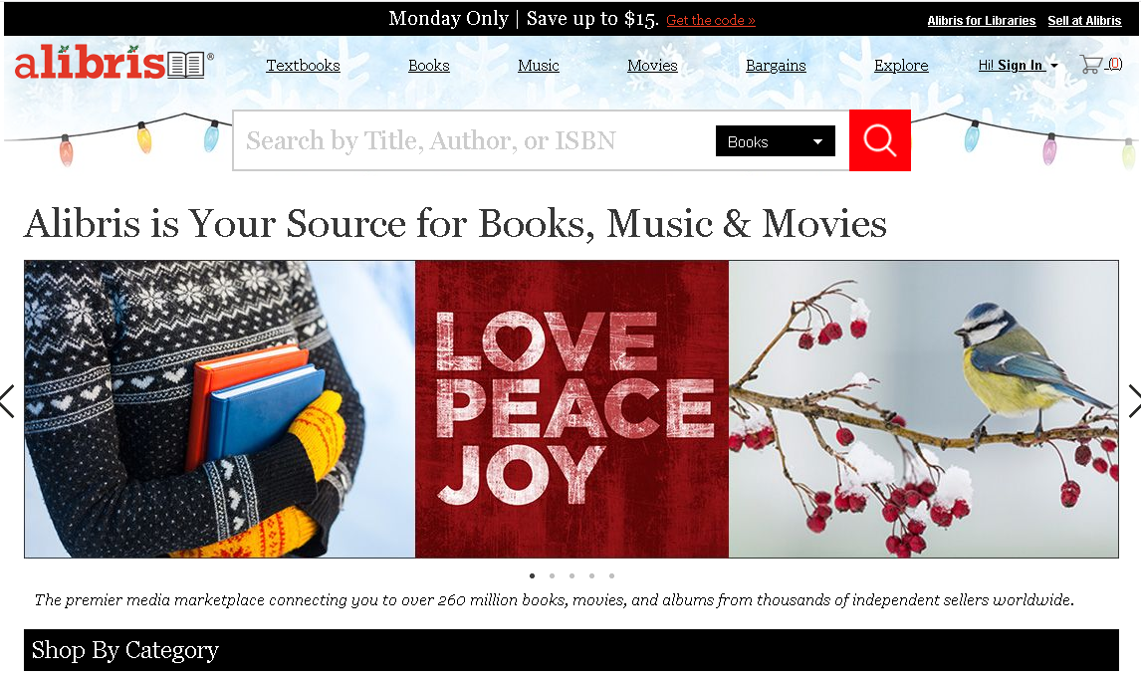Open the Textbooks menu

pyautogui.click(x=303, y=66)
